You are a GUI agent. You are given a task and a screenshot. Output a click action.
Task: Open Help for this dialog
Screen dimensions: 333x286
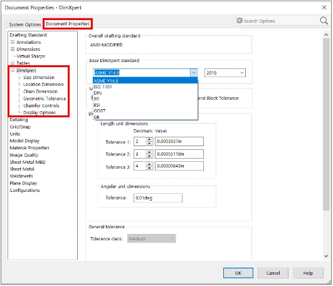click(308, 273)
